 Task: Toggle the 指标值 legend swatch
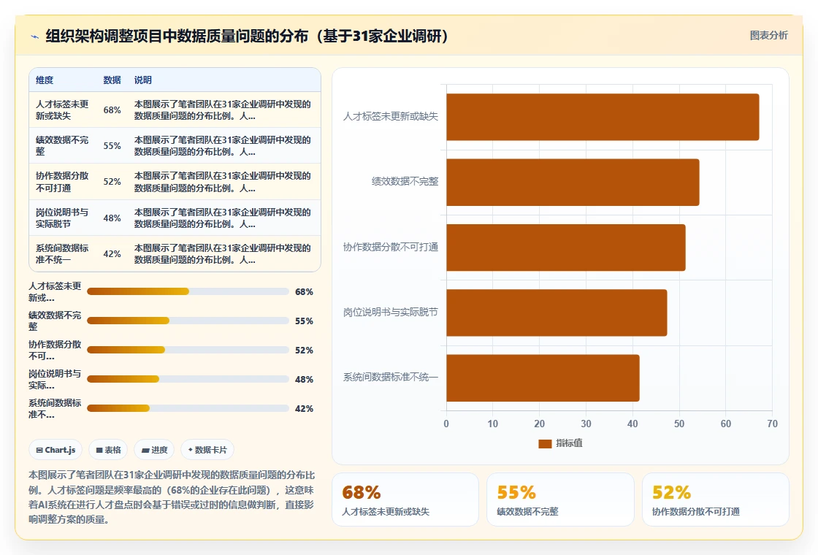tap(545, 443)
